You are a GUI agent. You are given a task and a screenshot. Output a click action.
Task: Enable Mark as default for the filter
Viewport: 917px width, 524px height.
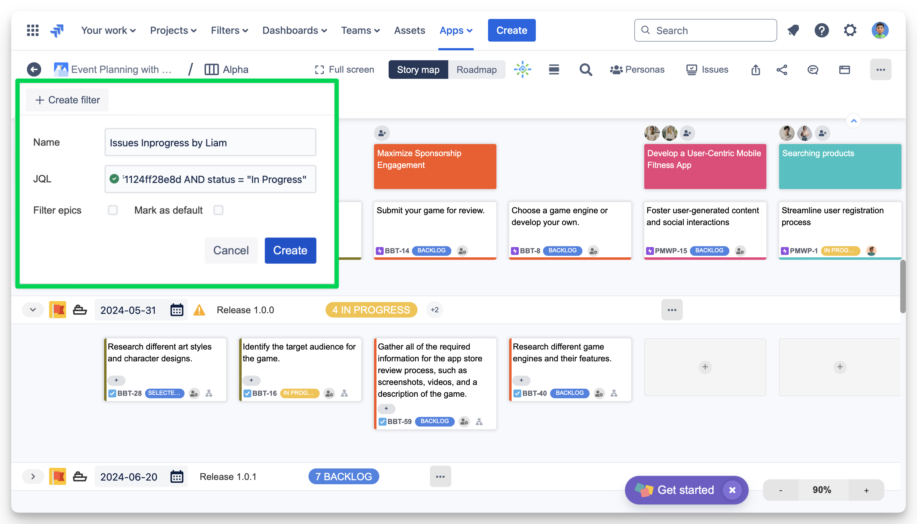(219, 210)
